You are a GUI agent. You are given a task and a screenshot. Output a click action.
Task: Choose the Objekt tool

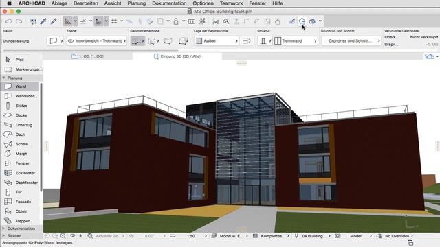coord(20,211)
